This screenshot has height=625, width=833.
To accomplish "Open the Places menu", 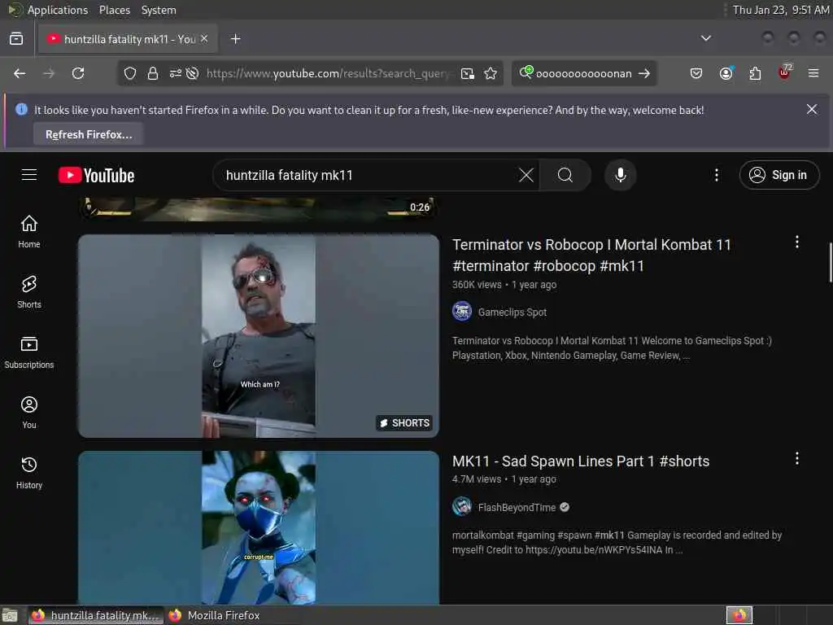I will coord(114,10).
